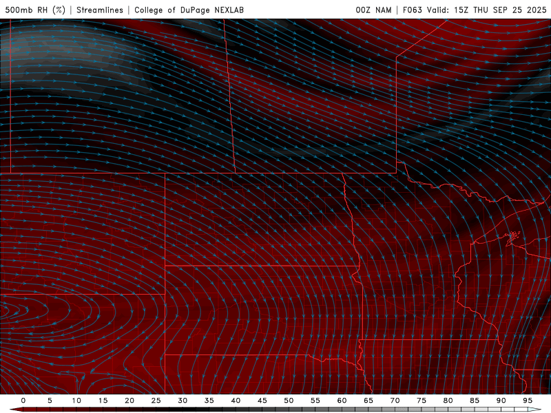The image size is (551, 413).
Task: Click the "College of DuPage NEXLAB" text
Action: pyautogui.click(x=189, y=10)
